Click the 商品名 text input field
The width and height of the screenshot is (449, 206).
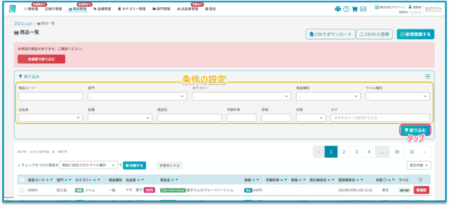click(189, 118)
